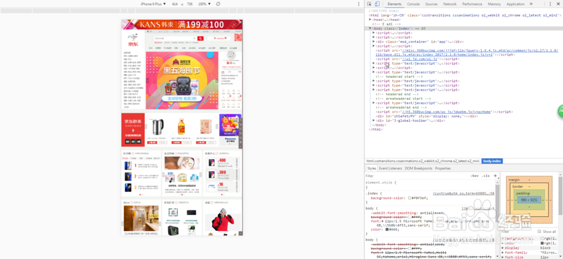563x259 pixels.
Task: Click the QR code image on JD header
Action: [x=238, y=38]
